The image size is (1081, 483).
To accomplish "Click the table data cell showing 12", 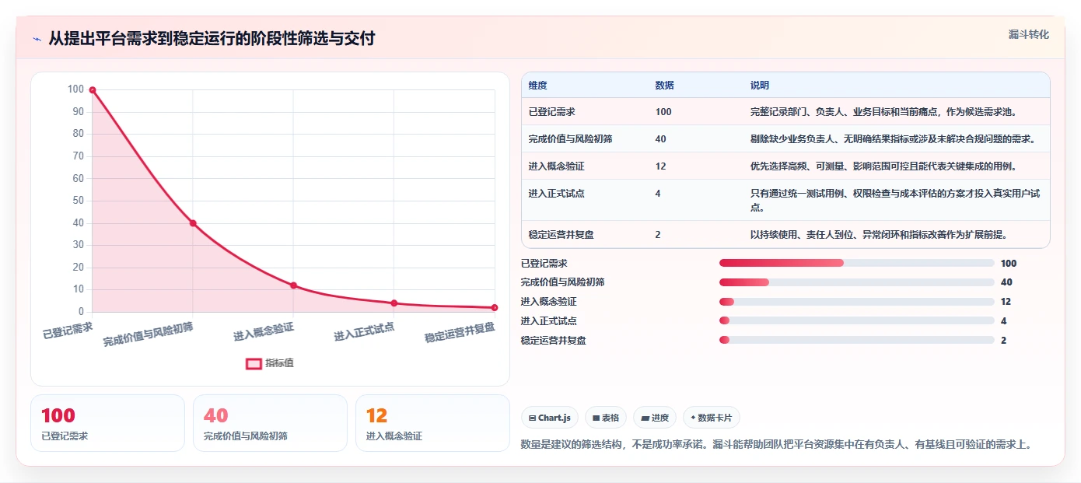I will click(661, 166).
